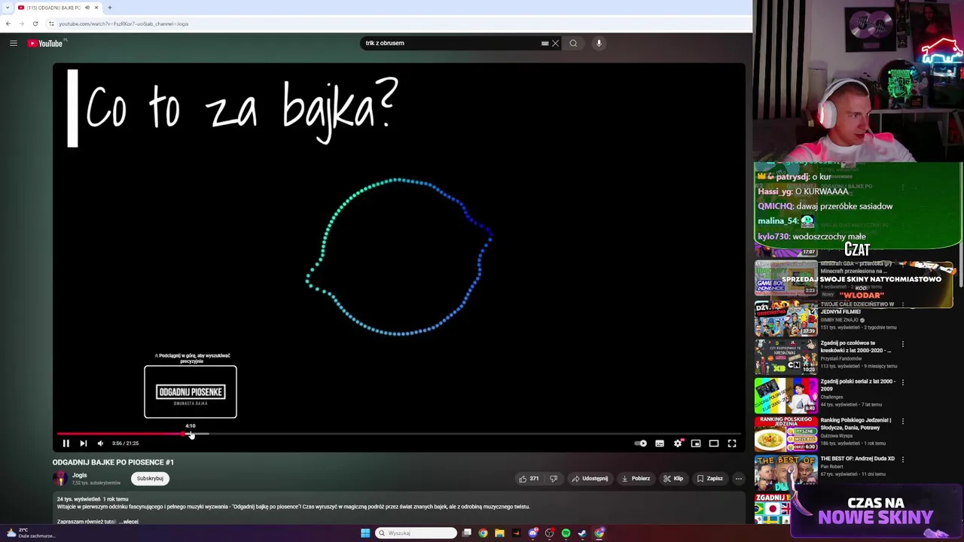Open the player settings gear
This screenshot has width=964, height=542.
point(678,443)
